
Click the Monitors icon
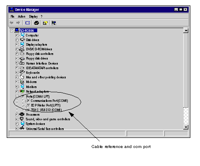tap(22, 87)
